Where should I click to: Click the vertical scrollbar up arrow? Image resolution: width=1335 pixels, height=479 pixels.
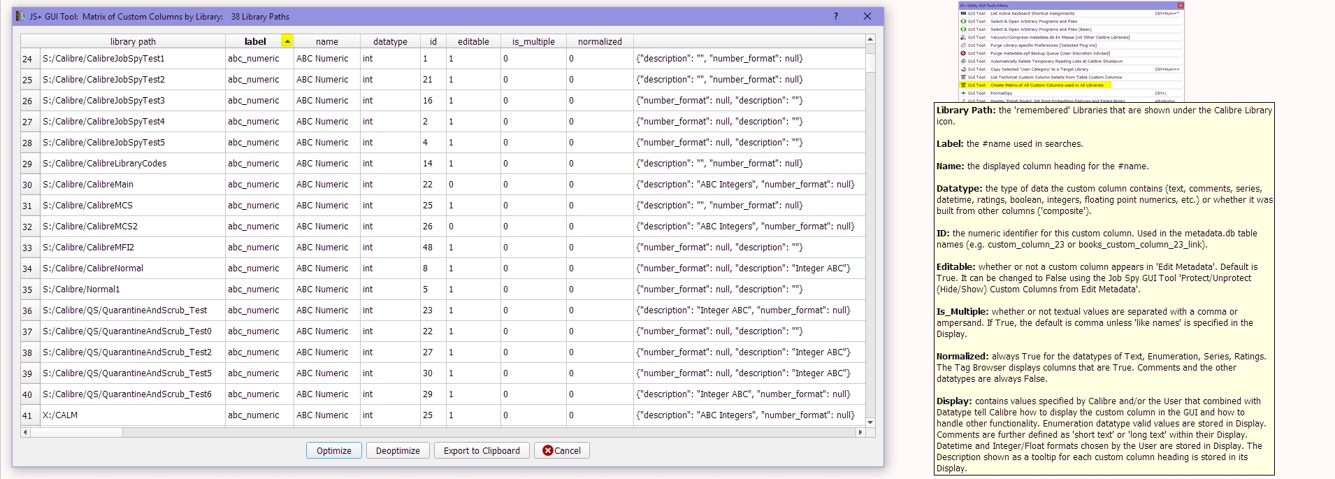click(870, 39)
